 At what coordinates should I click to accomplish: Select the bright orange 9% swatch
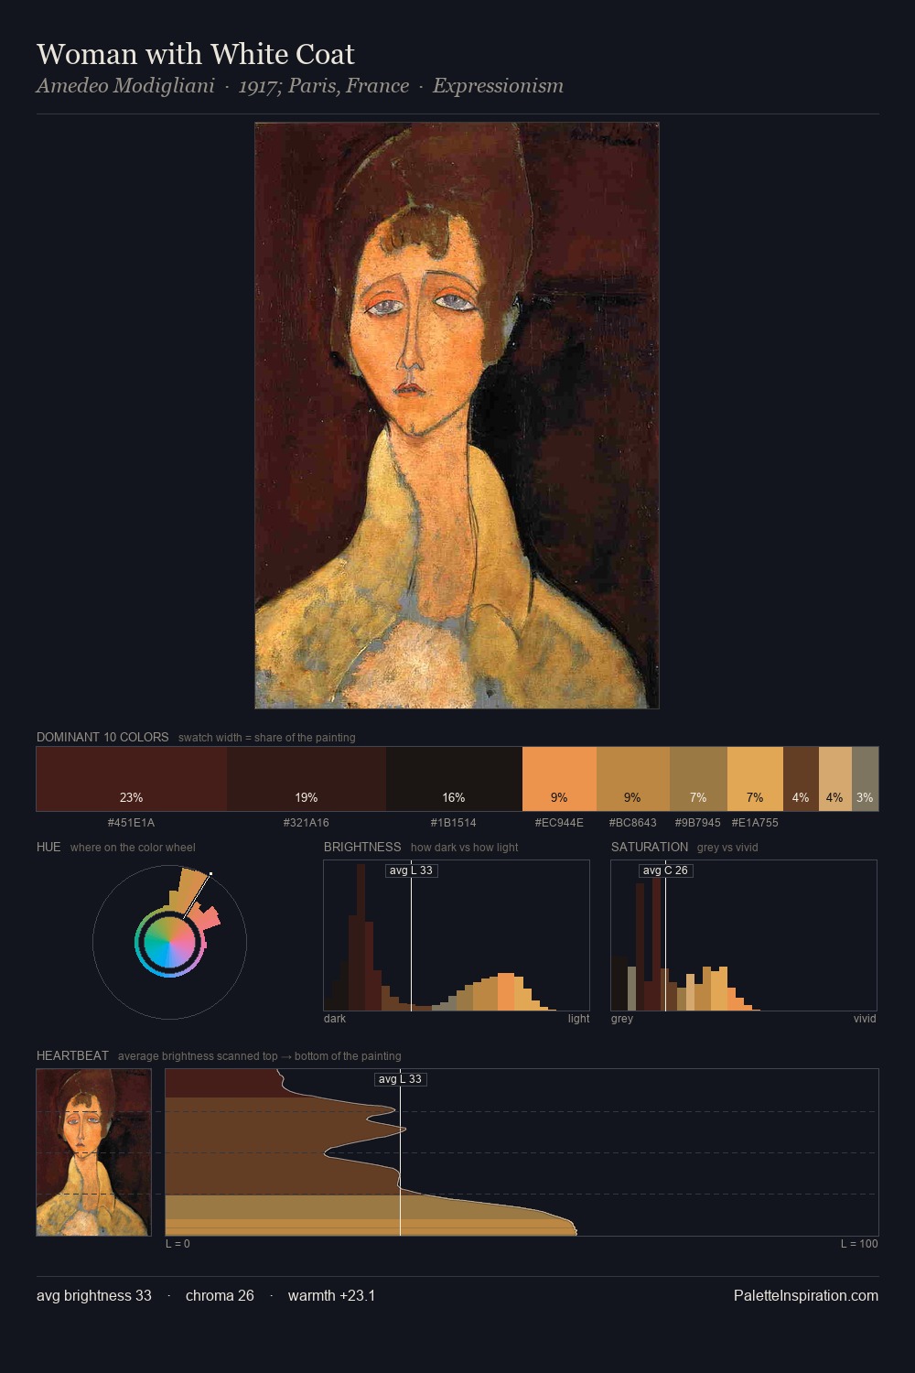pyautogui.click(x=559, y=779)
